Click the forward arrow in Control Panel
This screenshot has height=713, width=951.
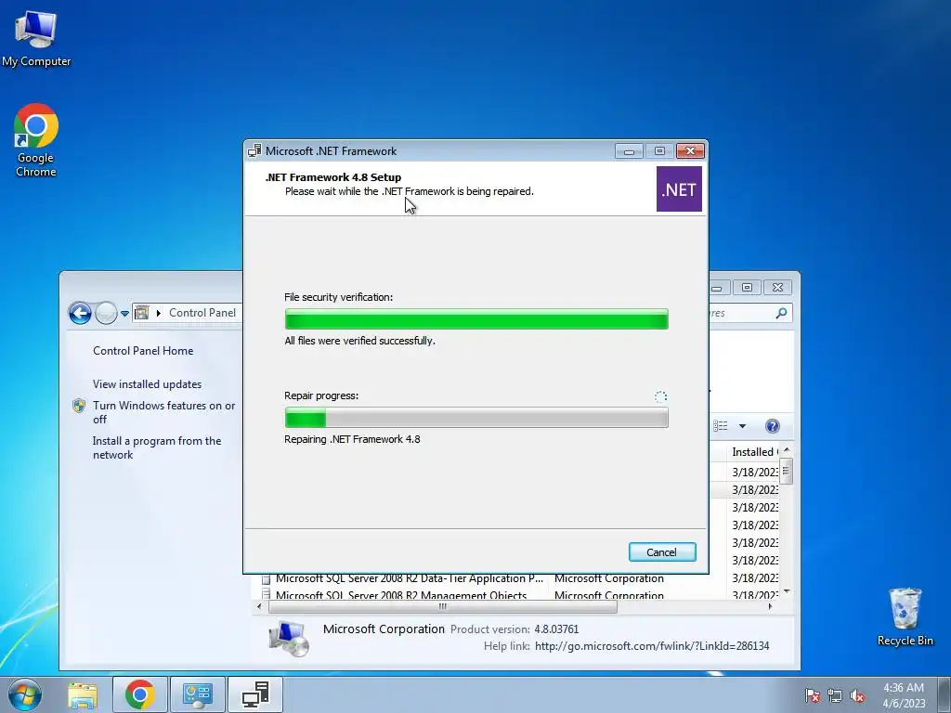click(106, 314)
